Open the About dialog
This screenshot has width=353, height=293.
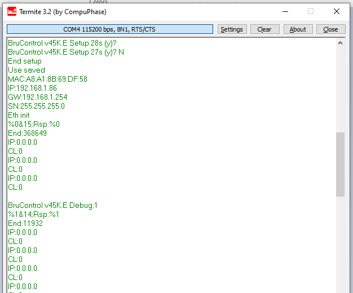(298, 29)
